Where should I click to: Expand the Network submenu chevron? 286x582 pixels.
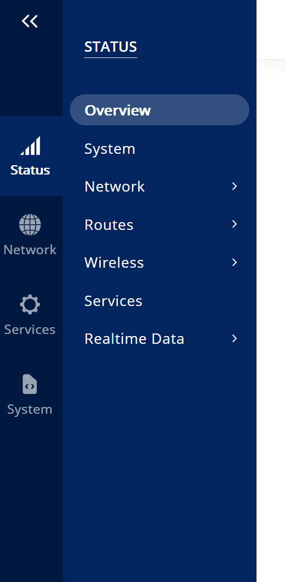tap(234, 186)
